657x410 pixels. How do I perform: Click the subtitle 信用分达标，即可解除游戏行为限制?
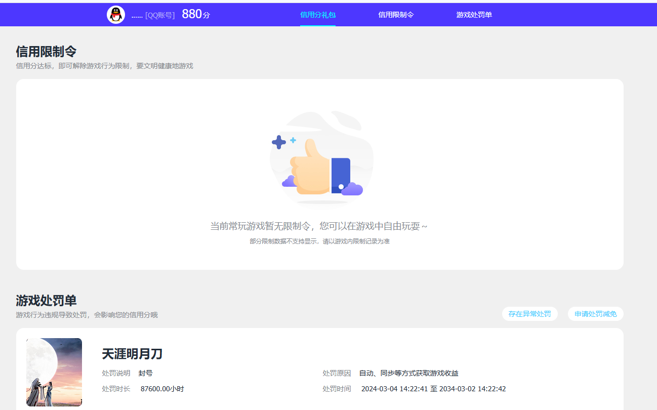click(x=104, y=66)
